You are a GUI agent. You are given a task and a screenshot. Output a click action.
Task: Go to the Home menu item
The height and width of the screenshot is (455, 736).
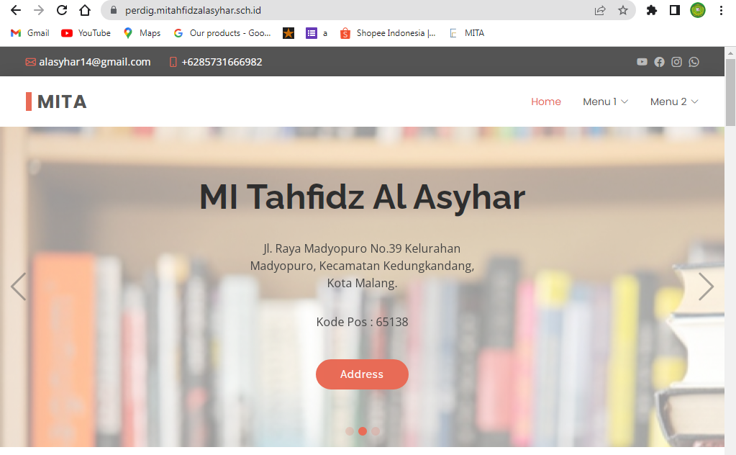pyautogui.click(x=546, y=102)
